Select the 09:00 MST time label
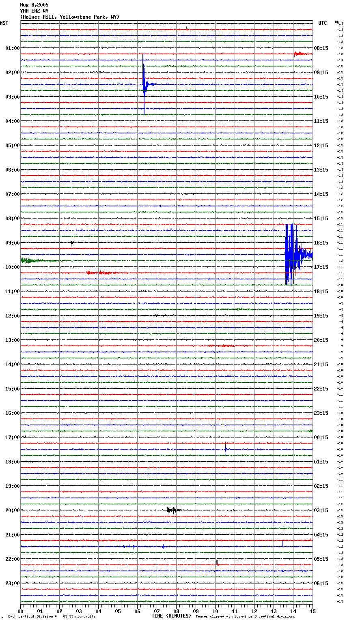 13,243
